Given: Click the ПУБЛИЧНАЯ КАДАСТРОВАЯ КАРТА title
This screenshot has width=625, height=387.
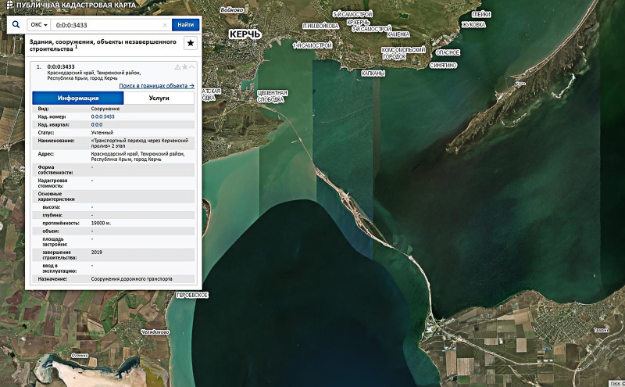Looking at the screenshot, I should (75, 6).
